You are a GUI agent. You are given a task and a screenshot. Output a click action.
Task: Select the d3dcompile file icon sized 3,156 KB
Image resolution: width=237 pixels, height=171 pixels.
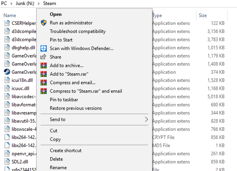coord(7,31)
